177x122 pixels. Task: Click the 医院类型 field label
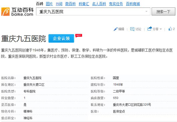pos(8,91)
